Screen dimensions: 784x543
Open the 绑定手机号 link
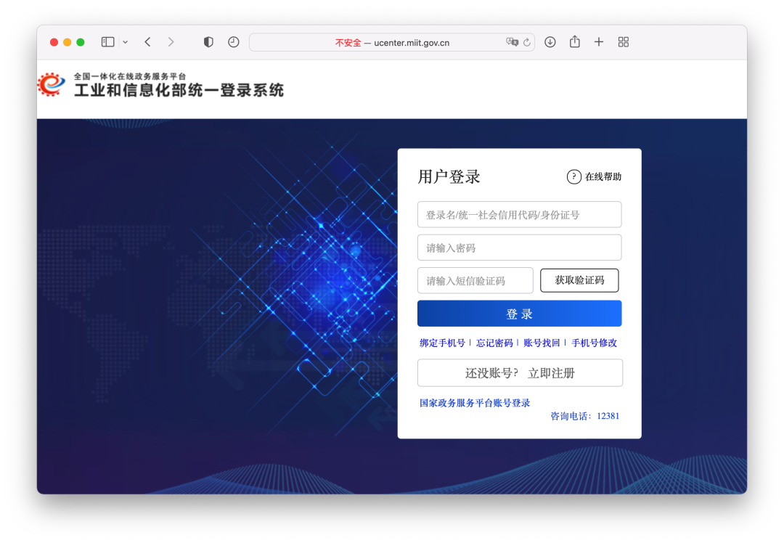pos(443,343)
